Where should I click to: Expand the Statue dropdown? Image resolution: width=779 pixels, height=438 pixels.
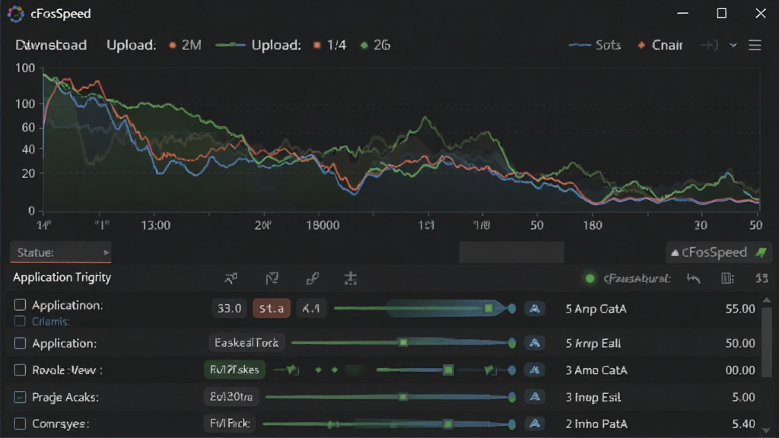[61, 252]
